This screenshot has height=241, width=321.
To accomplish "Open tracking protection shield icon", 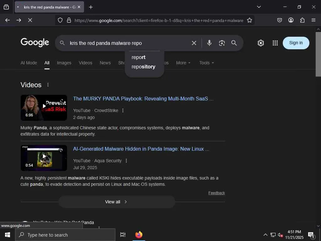I will pos(60,20).
